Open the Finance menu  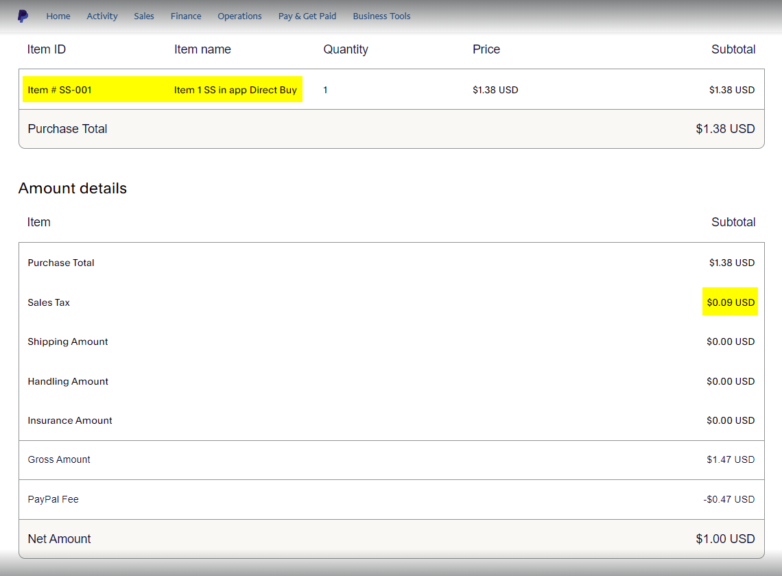(186, 16)
